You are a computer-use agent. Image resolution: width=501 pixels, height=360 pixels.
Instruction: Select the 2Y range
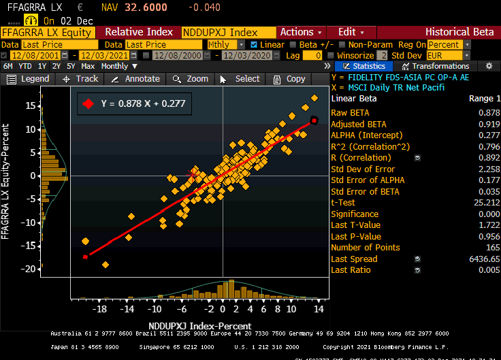coord(56,66)
